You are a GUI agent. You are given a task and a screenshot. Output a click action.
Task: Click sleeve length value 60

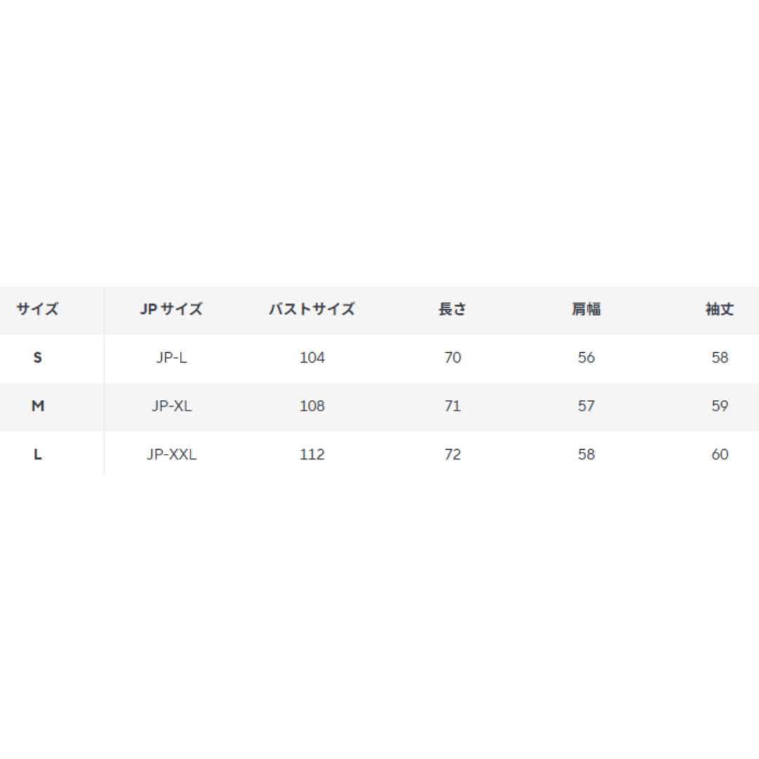[720, 455]
